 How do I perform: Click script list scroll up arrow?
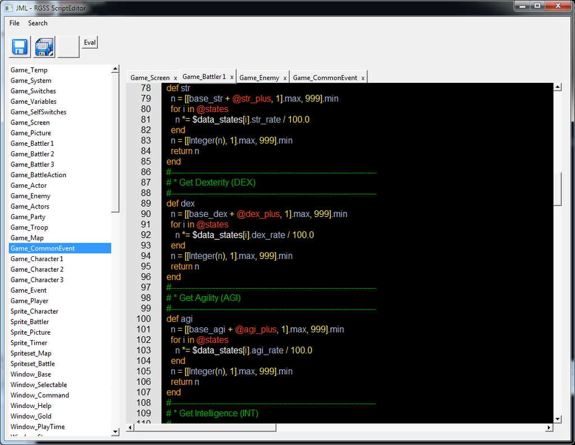click(x=115, y=68)
